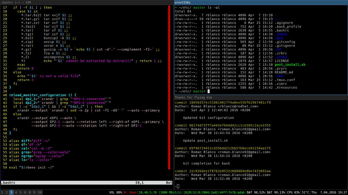Image resolution: width=348 pixels, height=195 pixels.
Task: Click 'Git completion for bash' commit message
Action: pos(207,164)
